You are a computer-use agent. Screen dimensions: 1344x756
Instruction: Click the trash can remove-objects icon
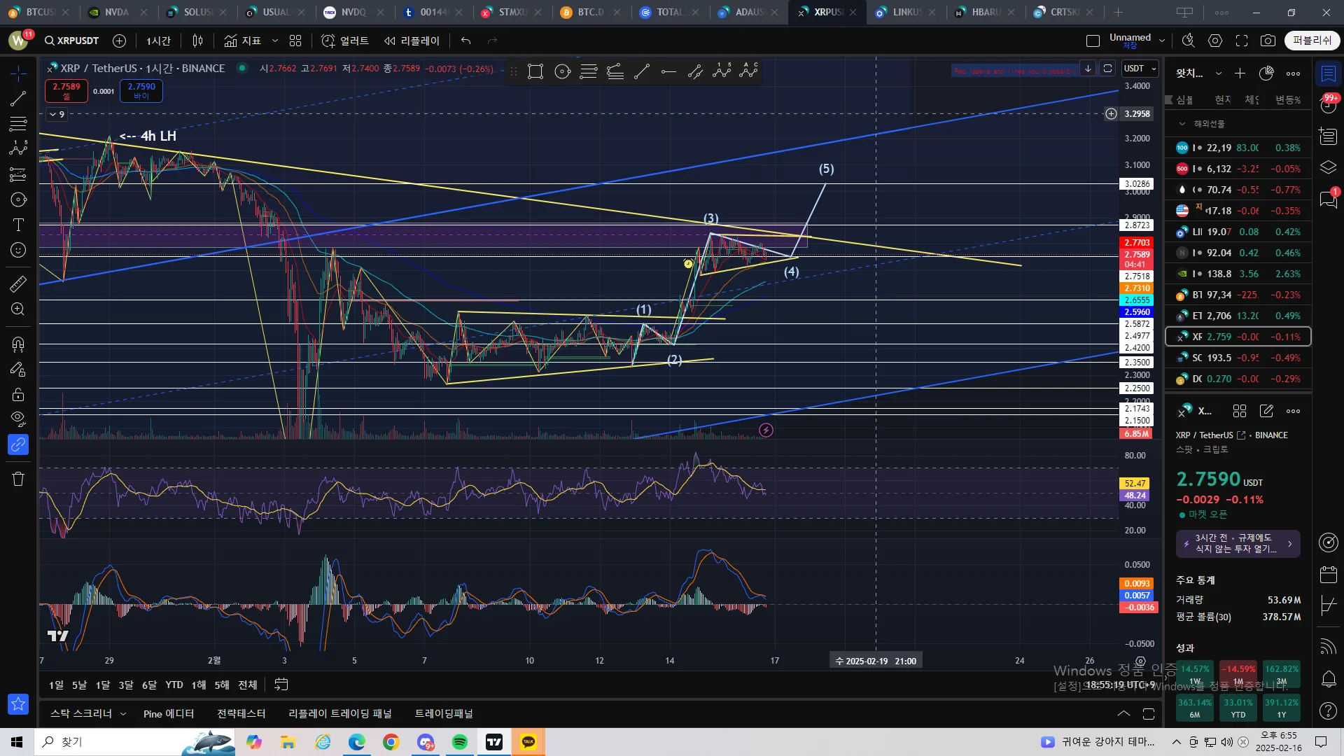18,479
